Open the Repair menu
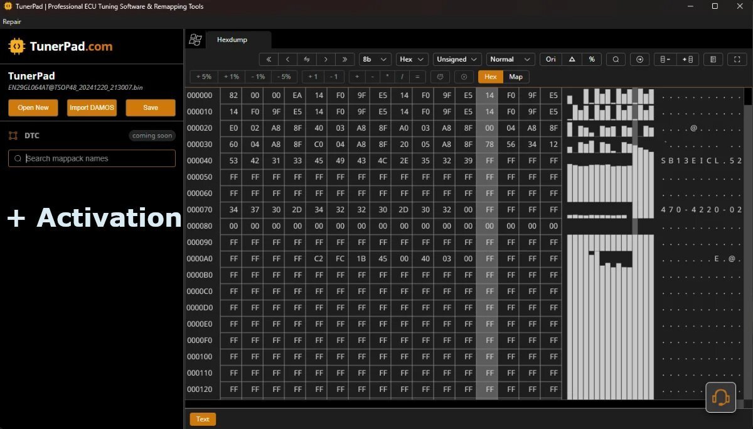Image resolution: width=753 pixels, height=429 pixels. click(12, 21)
